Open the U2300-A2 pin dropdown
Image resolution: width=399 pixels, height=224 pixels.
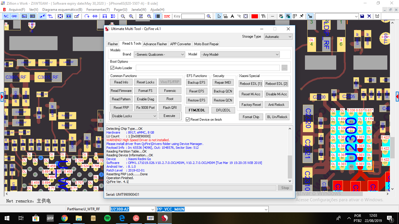pyautogui.click(x=132, y=209)
